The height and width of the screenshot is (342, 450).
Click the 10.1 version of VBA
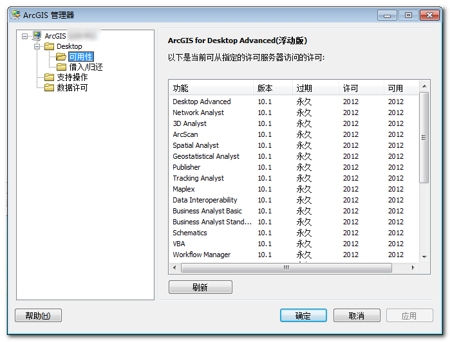point(265,244)
